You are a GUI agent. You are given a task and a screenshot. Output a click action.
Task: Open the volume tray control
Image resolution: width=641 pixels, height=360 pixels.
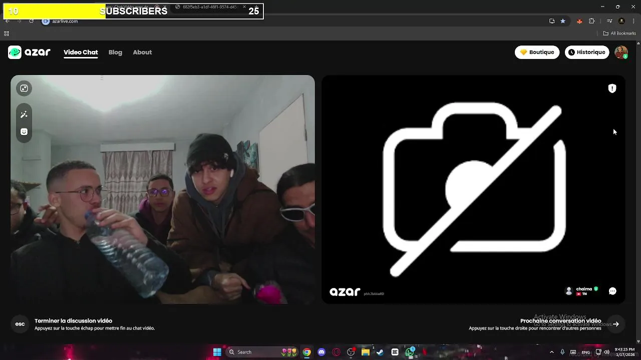point(607,352)
